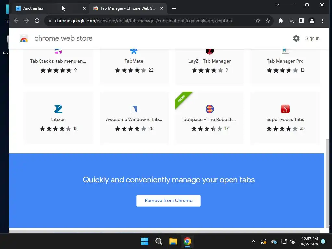Open the TabMate asterisk icon
332x249 pixels.
134,51
